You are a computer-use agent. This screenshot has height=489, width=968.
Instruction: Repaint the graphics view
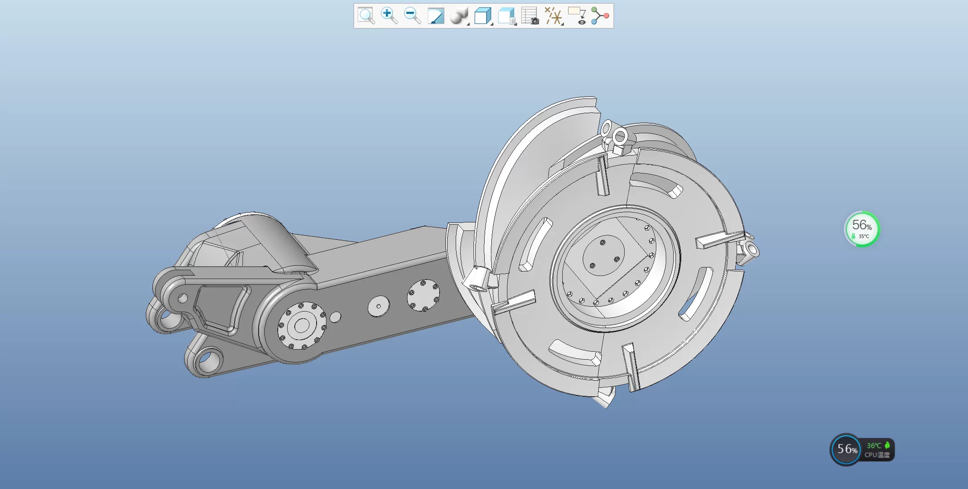(x=436, y=16)
